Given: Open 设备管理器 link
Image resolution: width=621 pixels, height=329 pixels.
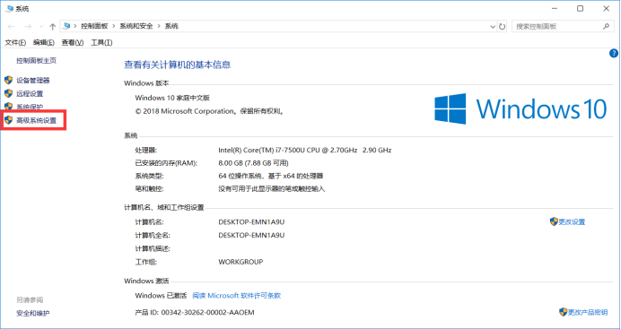Looking at the screenshot, I should pyautogui.click(x=33, y=81).
